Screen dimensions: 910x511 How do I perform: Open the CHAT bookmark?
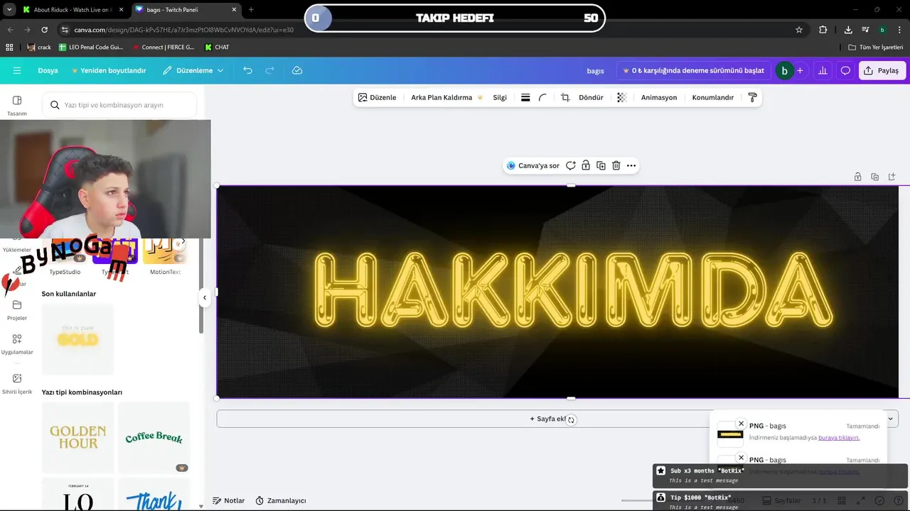click(217, 47)
